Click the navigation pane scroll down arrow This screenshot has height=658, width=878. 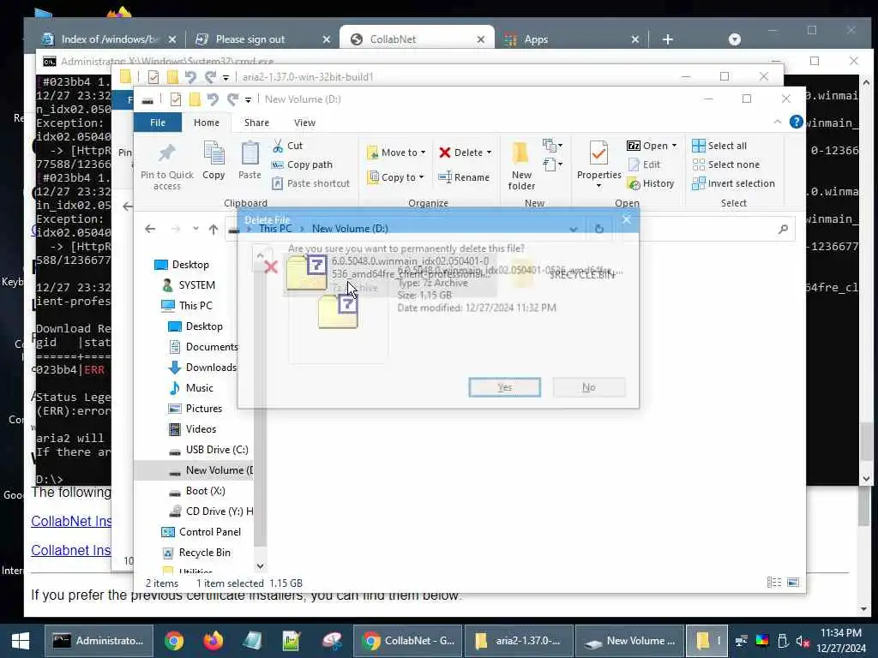point(260,566)
